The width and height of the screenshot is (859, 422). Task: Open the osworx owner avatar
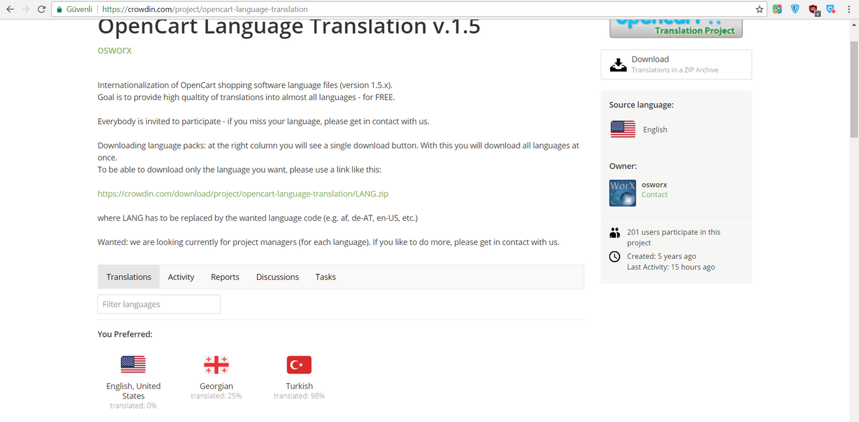click(622, 193)
